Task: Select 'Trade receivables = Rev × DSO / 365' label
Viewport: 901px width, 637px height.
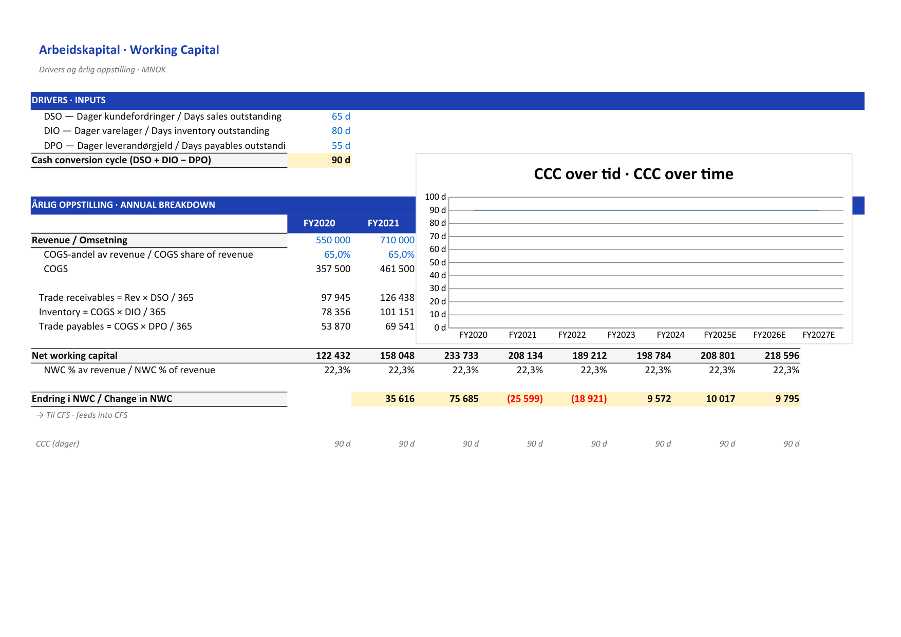Action: point(116,298)
